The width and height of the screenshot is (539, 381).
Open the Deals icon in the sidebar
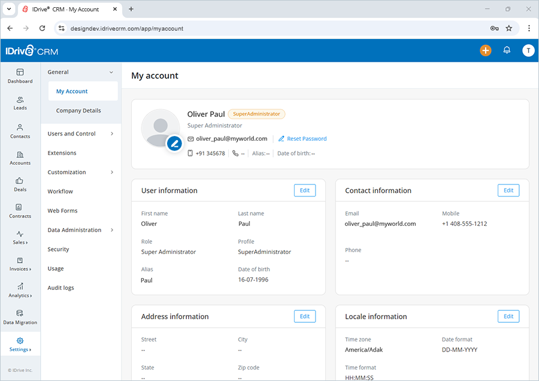pyautogui.click(x=20, y=185)
